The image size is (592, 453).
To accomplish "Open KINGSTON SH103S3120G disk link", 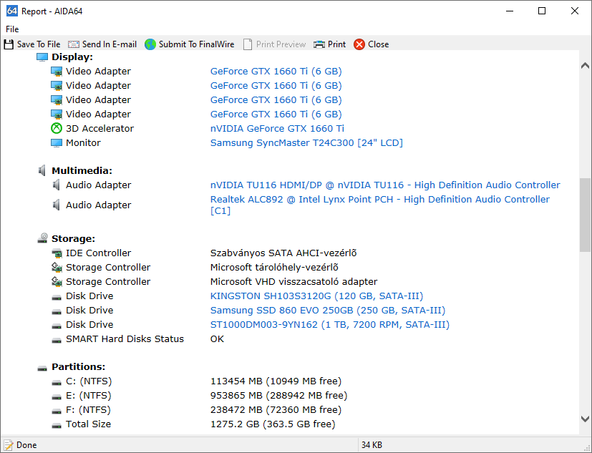I will pos(317,296).
